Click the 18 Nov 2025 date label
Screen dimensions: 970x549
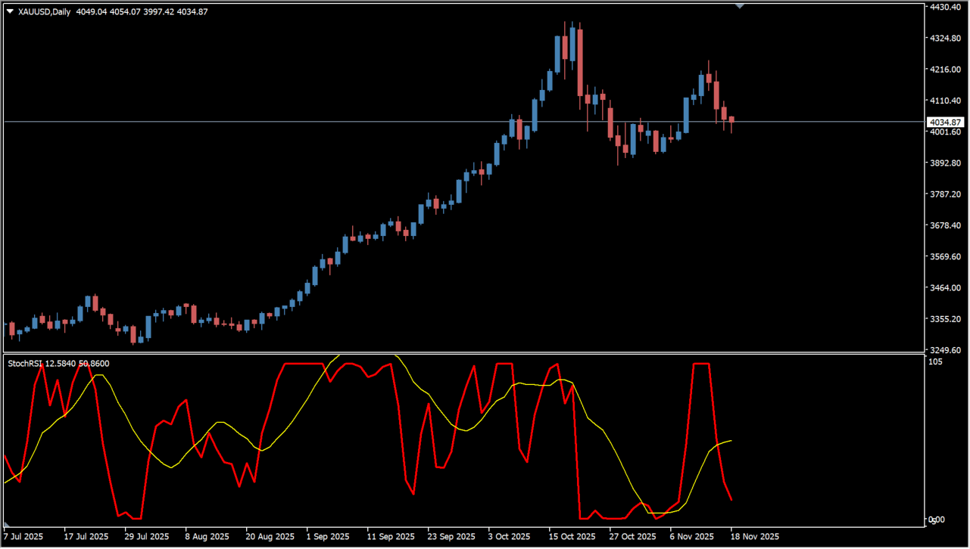click(754, 536)
